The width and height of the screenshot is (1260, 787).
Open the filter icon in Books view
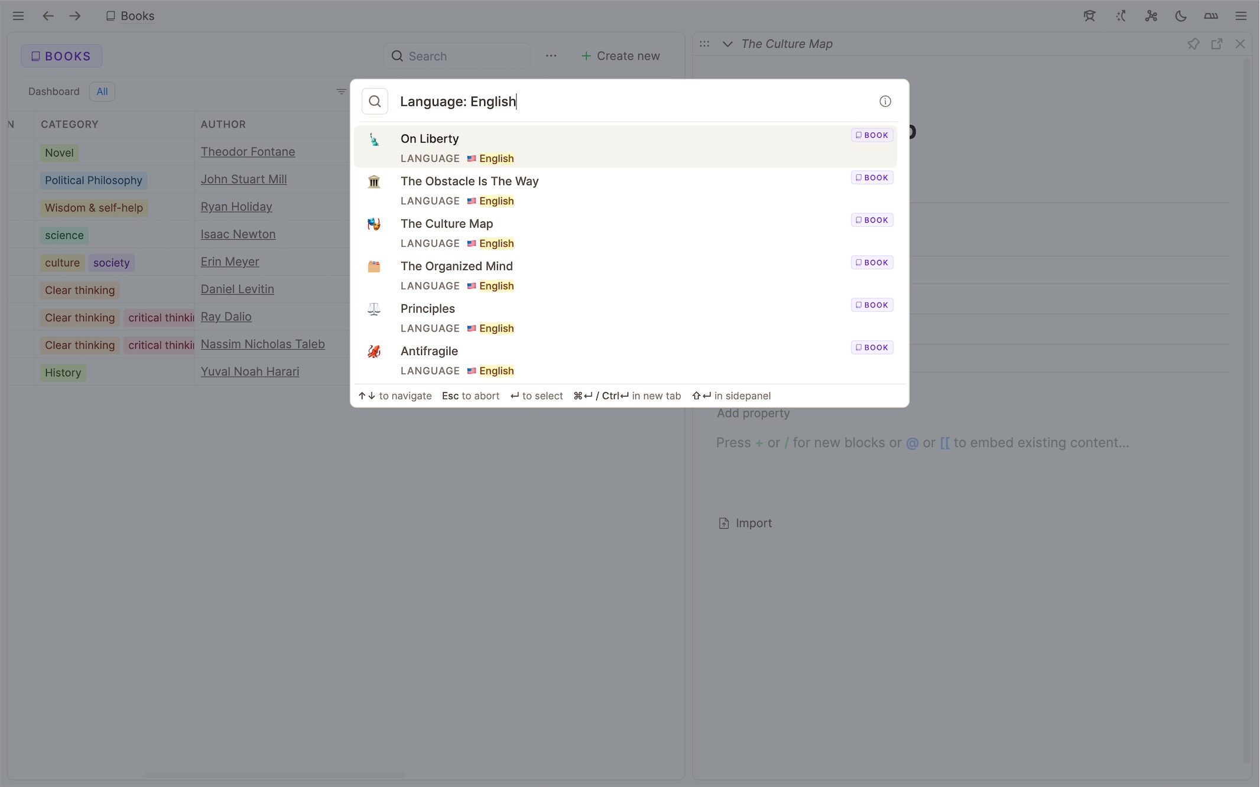pyautogui.click(x=341, y=92)
